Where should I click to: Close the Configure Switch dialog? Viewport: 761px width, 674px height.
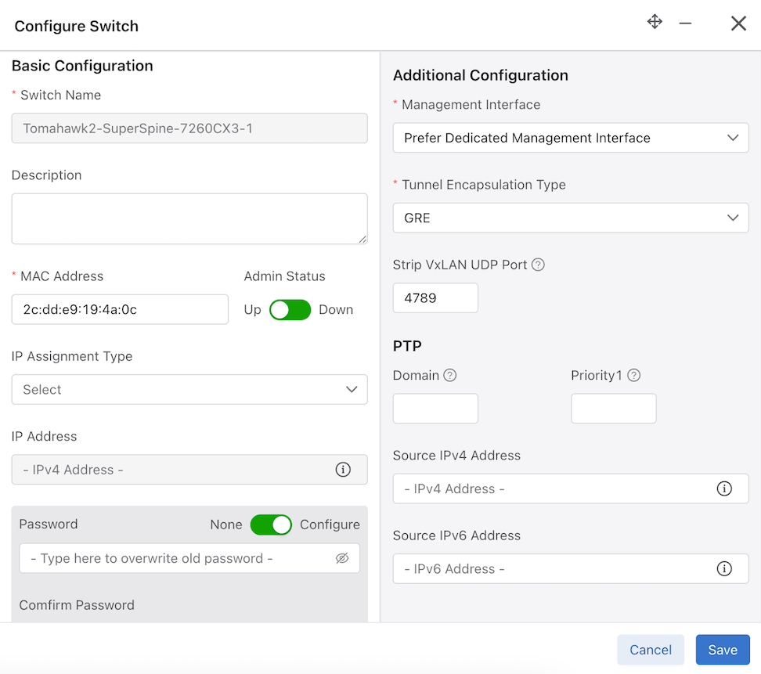pos(738,23)
